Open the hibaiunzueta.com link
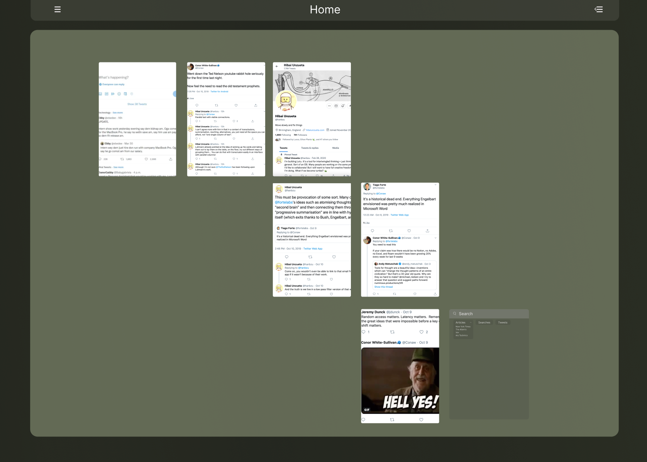 click(x=315, y=130)
